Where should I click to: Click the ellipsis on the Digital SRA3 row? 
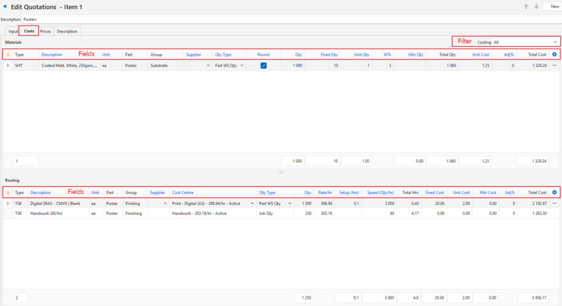coord(554,203)
